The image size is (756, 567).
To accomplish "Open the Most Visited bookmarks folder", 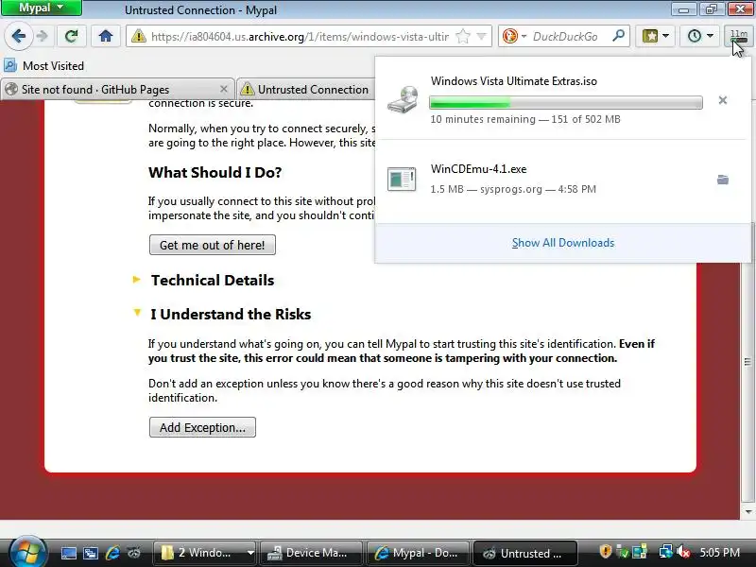I will coord(43,65).
